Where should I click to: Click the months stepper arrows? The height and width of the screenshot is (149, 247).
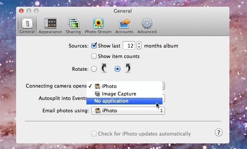pyautogui.click(x=139, y=45)
